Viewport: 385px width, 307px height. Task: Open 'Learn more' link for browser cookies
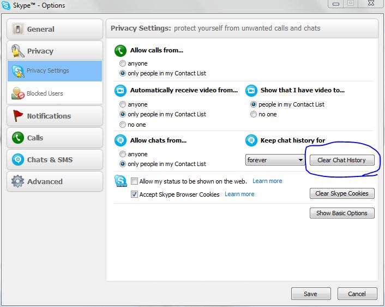tap(239, 194)
